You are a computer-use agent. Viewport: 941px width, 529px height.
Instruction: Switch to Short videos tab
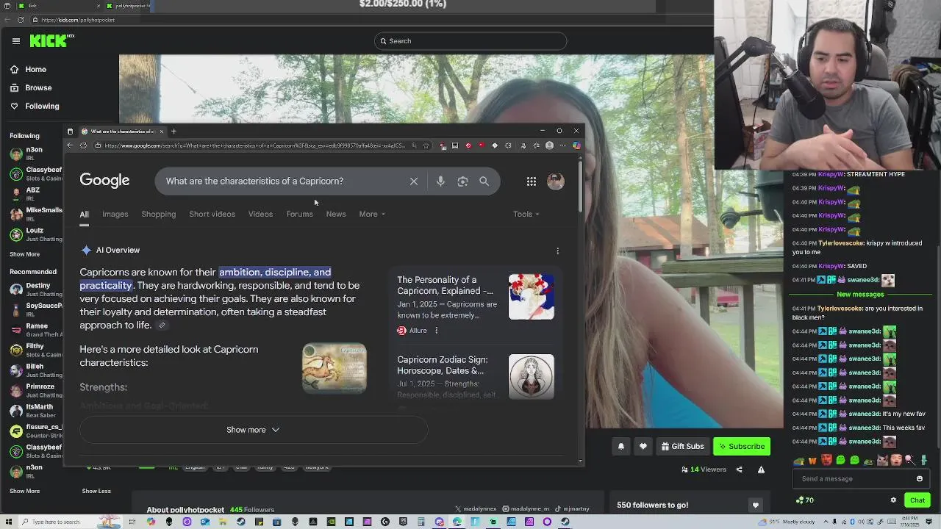pos(212,215)
